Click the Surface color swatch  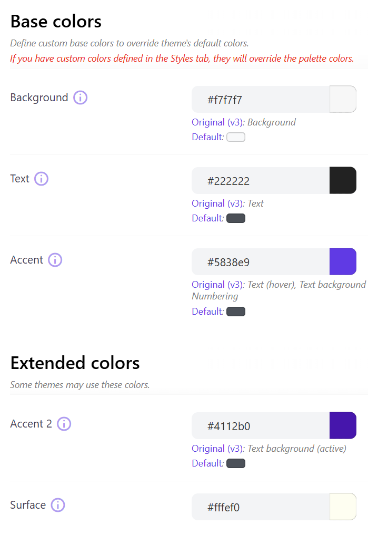tap(343, 507)
